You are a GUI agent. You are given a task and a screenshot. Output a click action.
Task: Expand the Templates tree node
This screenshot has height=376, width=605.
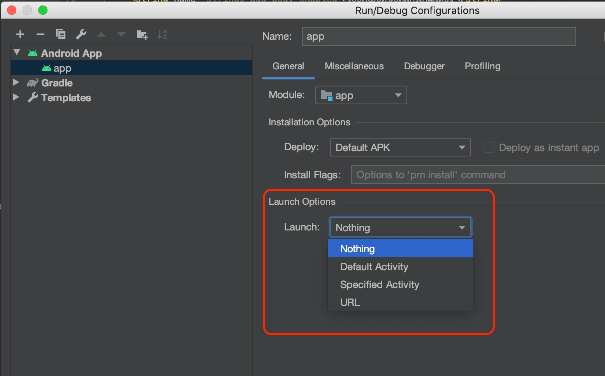16,97
